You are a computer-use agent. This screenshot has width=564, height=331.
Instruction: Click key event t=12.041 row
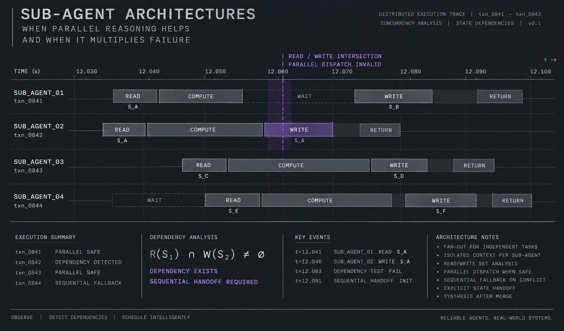tap(351, 252)
